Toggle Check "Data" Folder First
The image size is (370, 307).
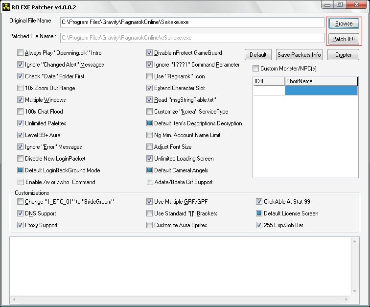[21, 76]
